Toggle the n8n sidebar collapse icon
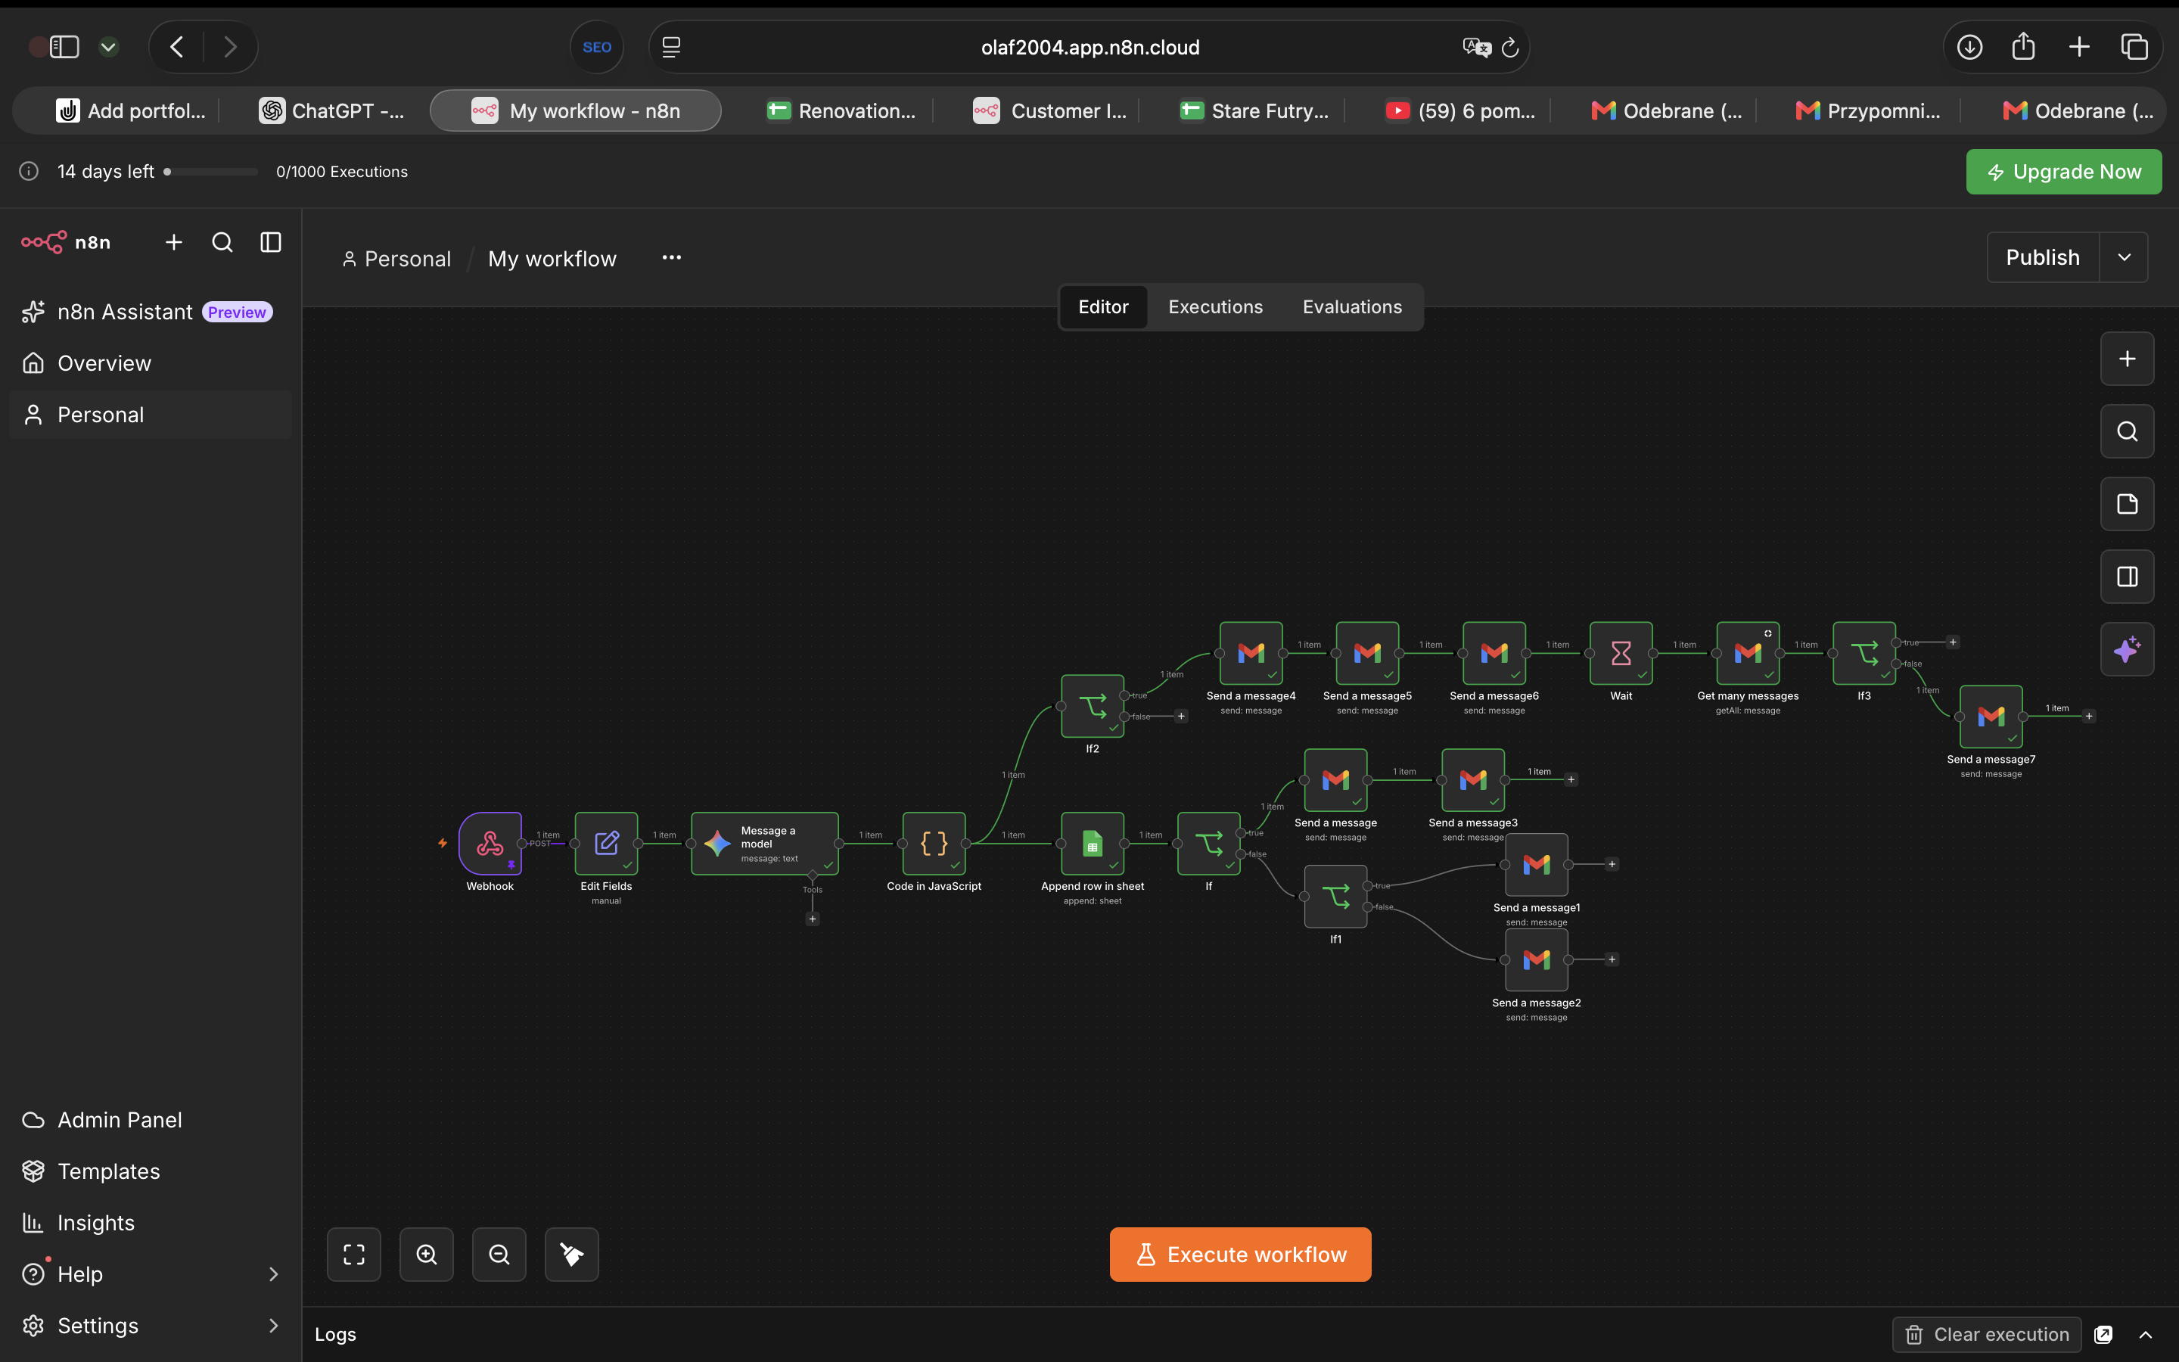This screenshot has height=1362, width=2179. point(270,242)
